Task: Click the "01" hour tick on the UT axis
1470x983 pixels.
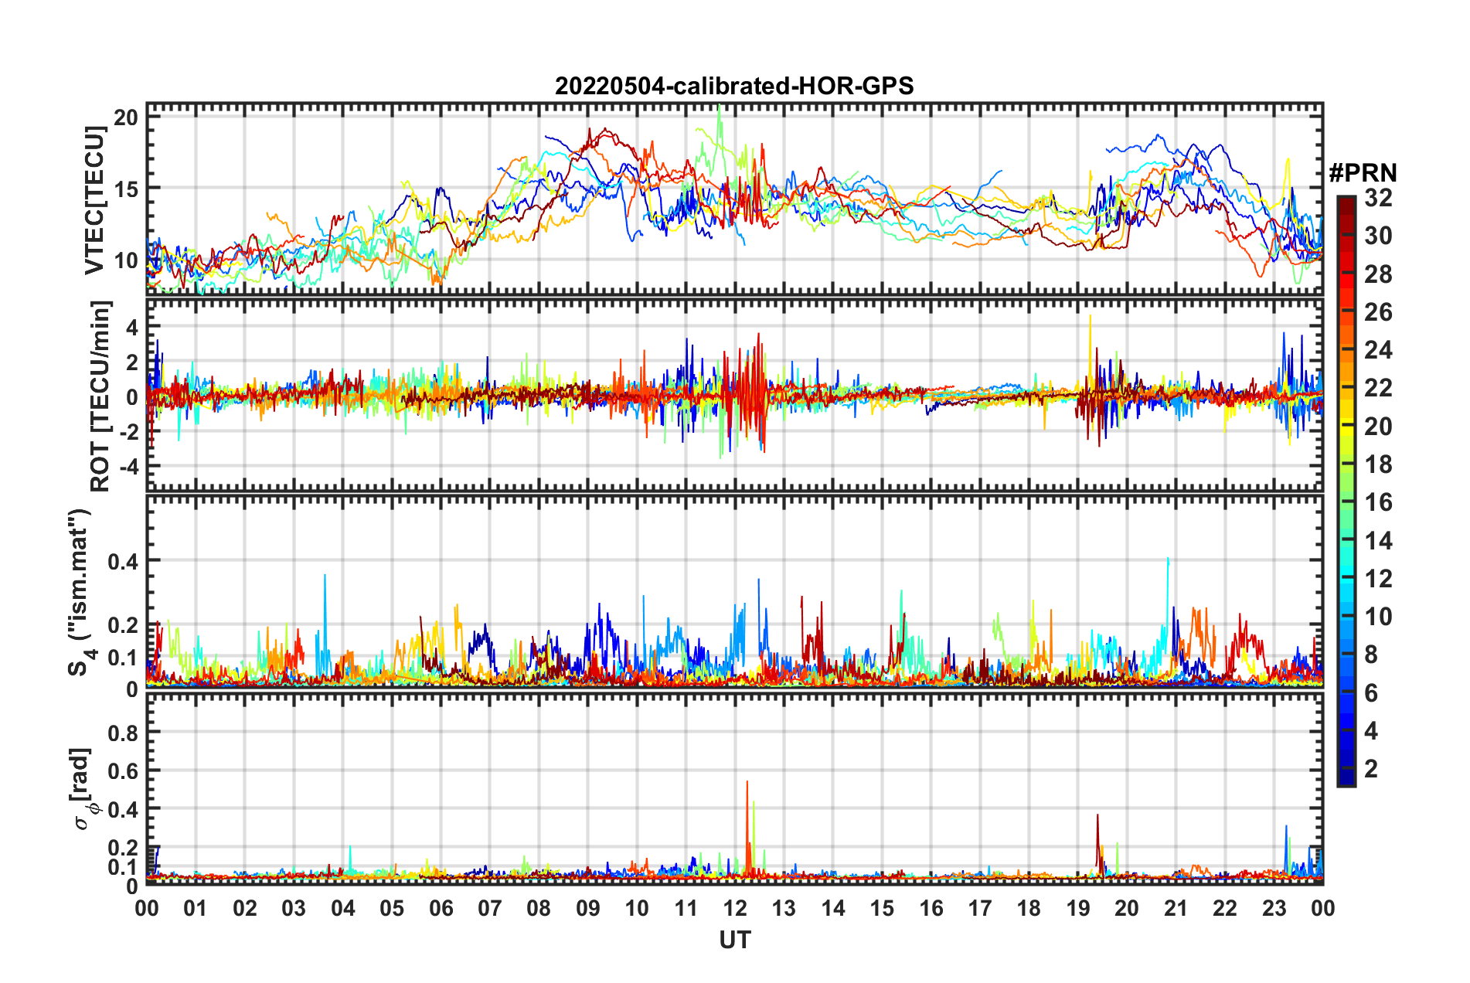Action: tap(196, 908)
